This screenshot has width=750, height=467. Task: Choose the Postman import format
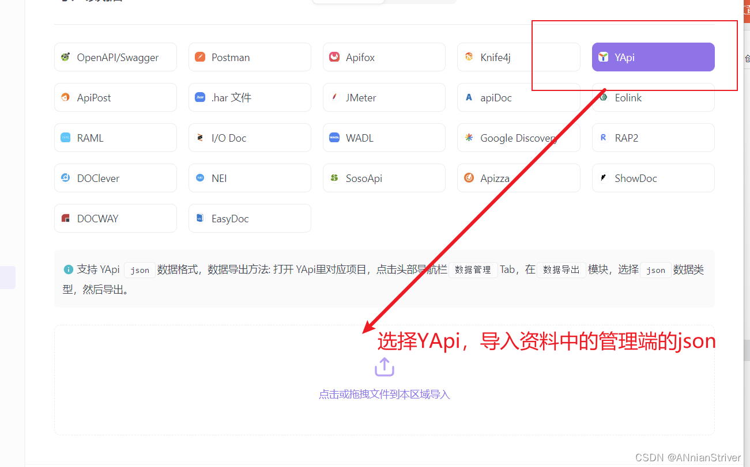click(x=249, y=57)
